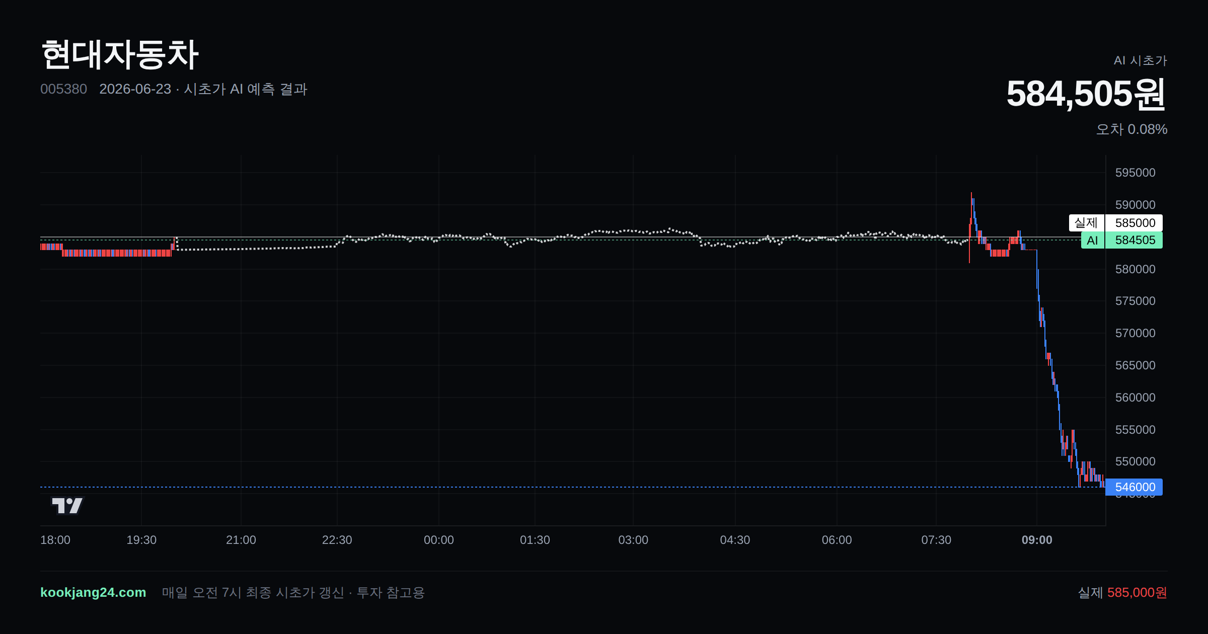The height and width of the screenshot is (634, 1208).
Task: Click the 560000 price axis label
Action: 1135,398
